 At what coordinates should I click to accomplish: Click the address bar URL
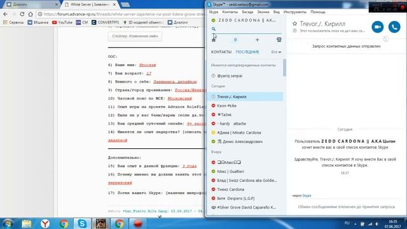[x=125, y=14]
